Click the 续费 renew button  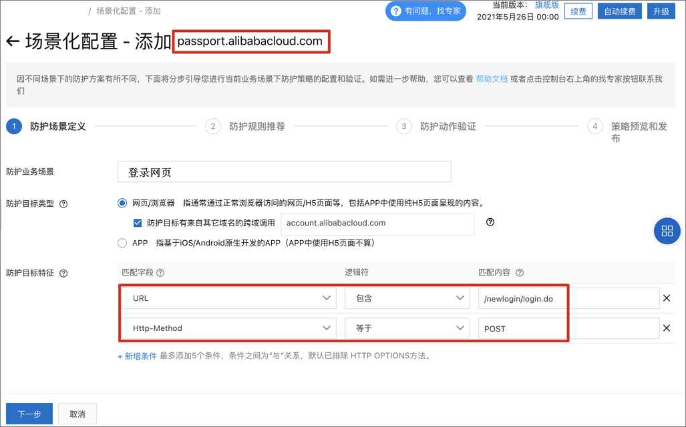pos(578,11)
